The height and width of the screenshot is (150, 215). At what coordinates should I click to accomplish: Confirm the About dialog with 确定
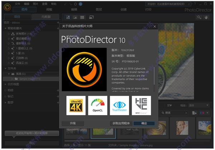pyautogui.click(x=144, y=123)
